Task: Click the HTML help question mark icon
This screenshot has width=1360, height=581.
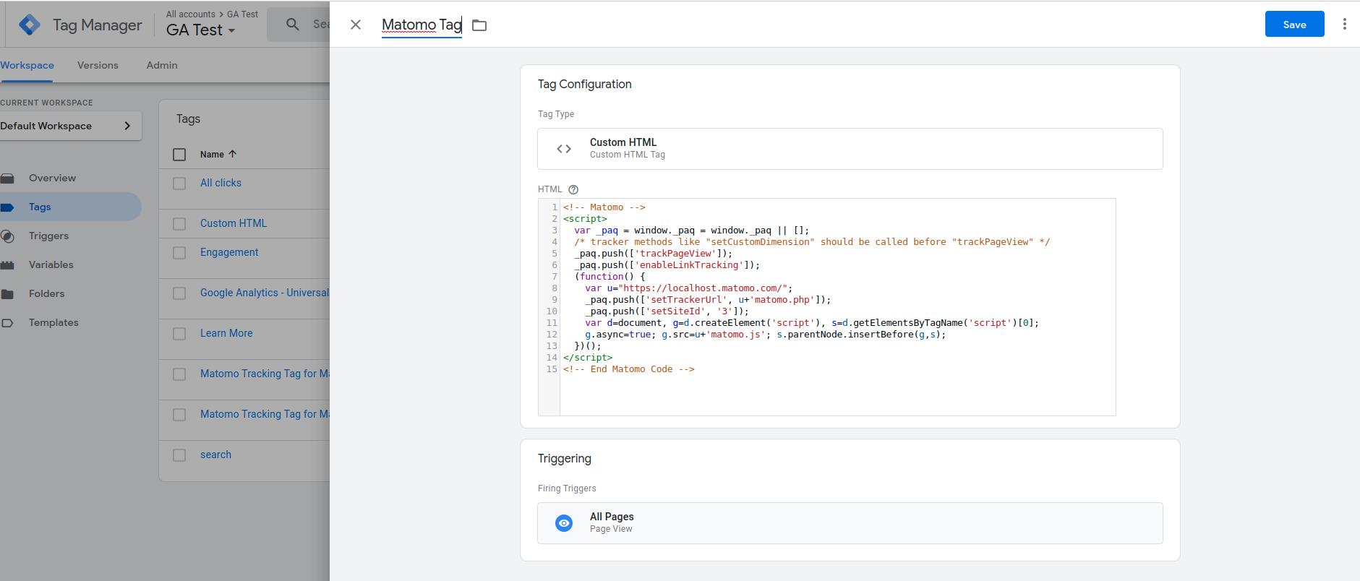Action: 573,189
